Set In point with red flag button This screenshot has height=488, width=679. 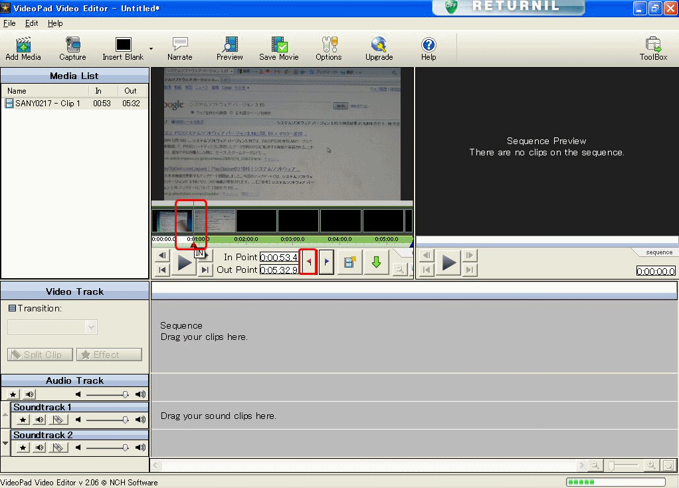[308, 262]
